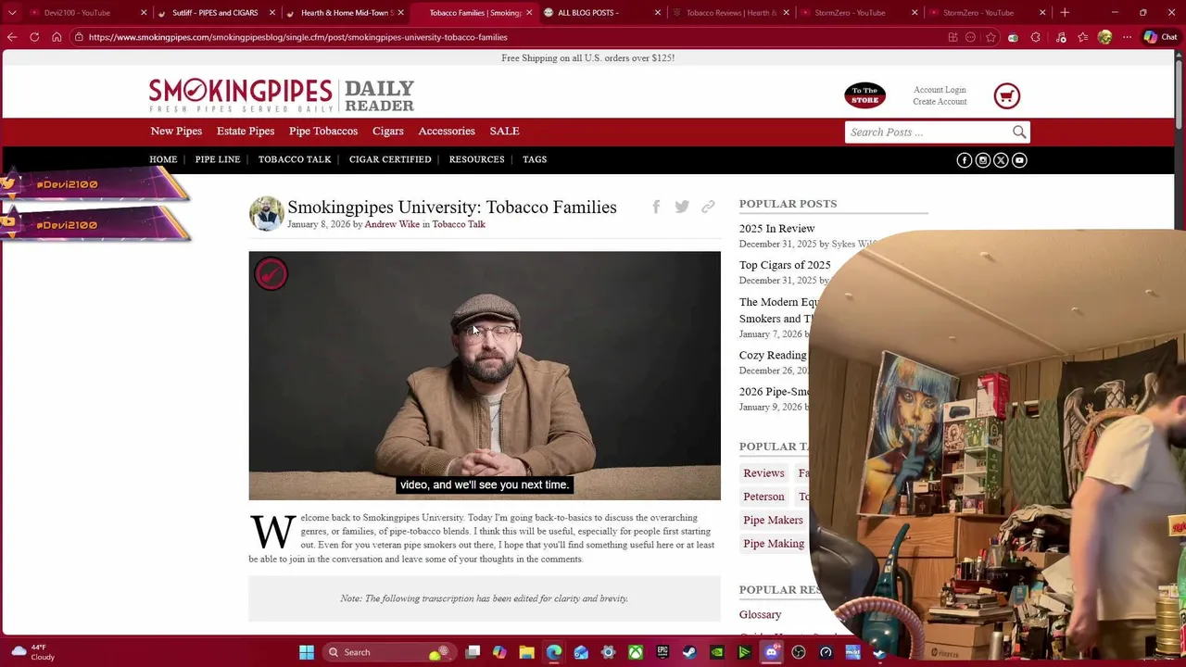Open Tobacco Talk category link under title
Viewport: 1186px width, 667px height.
tap(459, 224)
